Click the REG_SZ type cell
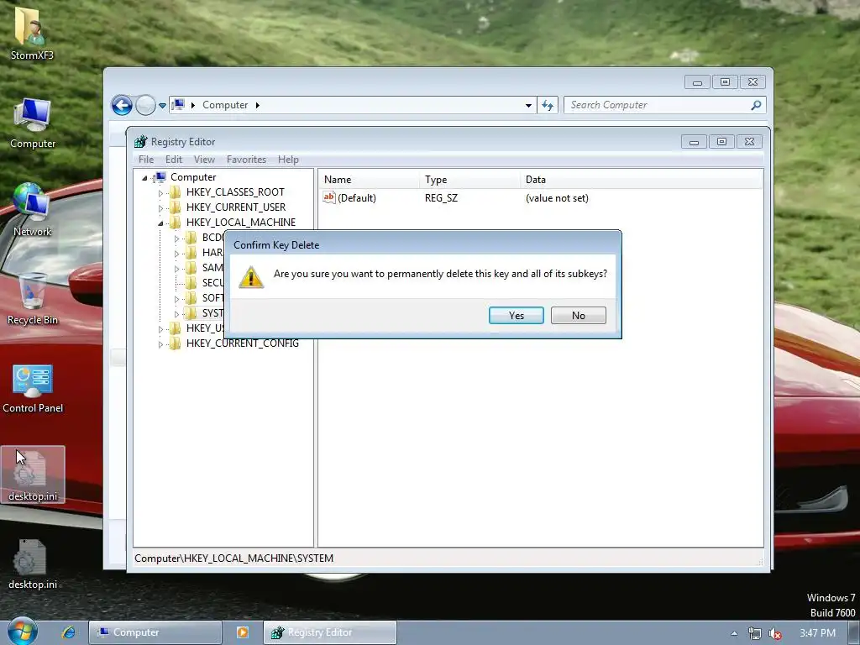 pos(441,198)
